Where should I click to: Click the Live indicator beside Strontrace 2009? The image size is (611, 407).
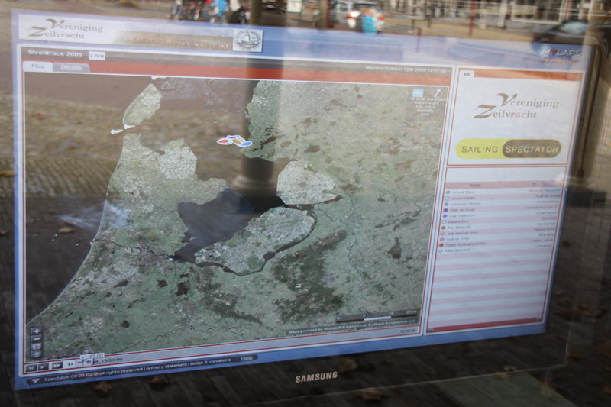tap(97, 56)
